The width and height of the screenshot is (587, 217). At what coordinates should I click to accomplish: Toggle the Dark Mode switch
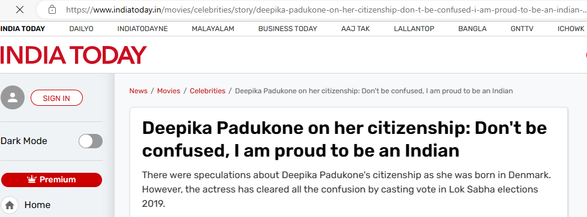pos(90,141)
